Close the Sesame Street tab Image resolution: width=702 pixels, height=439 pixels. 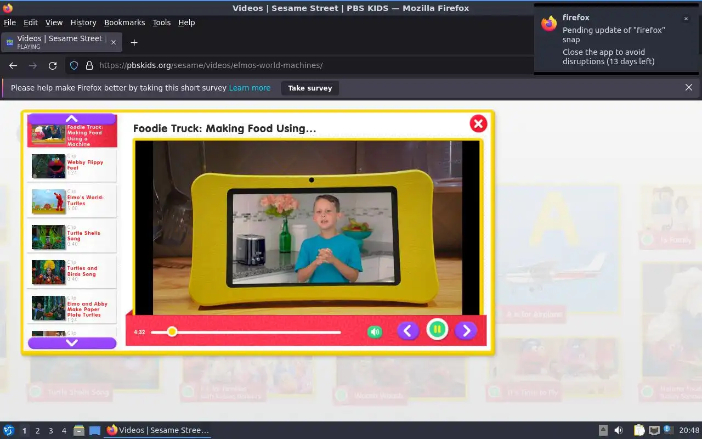coord(114,42)
